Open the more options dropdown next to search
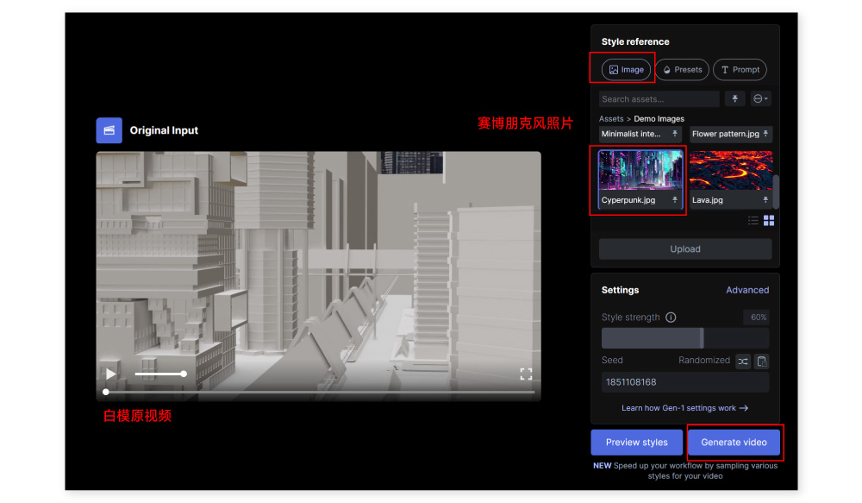The image size is (862, 503). click(761, 99)
